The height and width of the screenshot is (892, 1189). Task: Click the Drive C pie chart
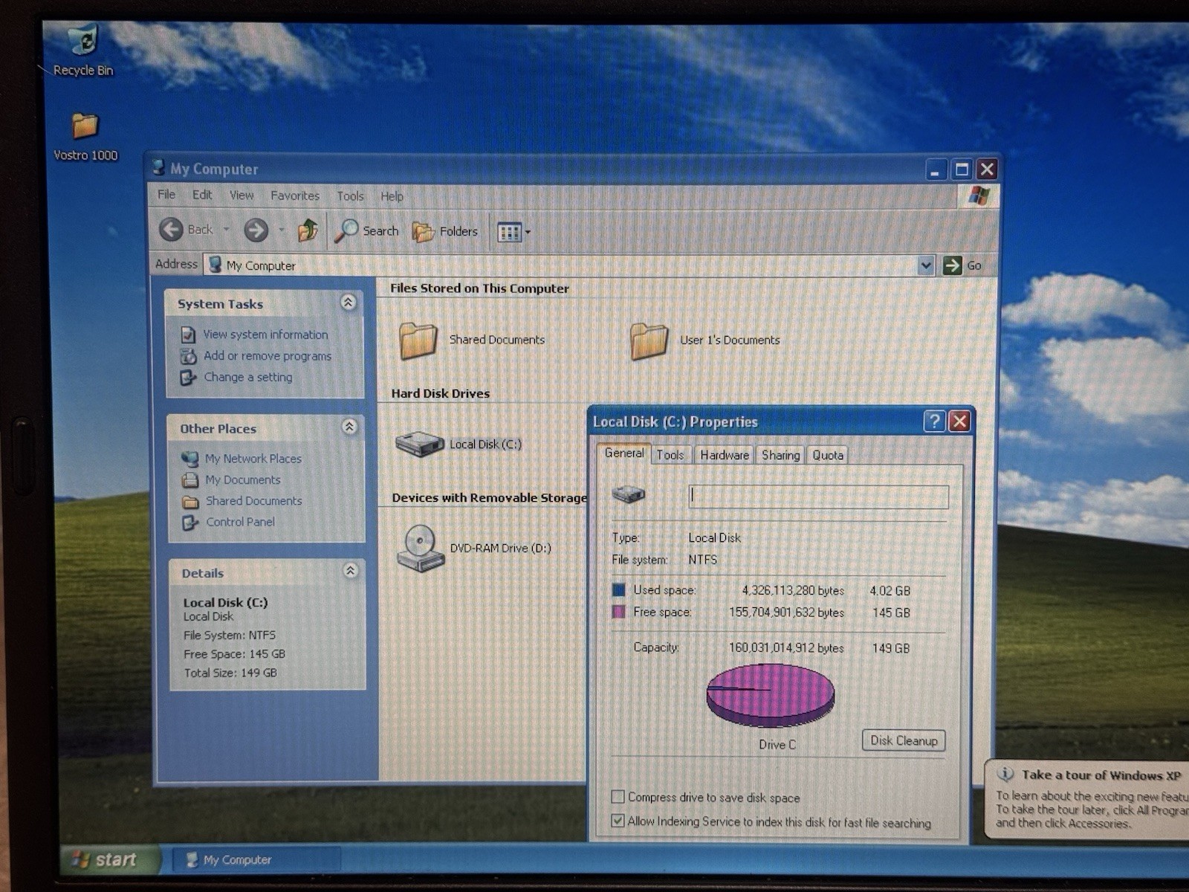pos(771,695)
